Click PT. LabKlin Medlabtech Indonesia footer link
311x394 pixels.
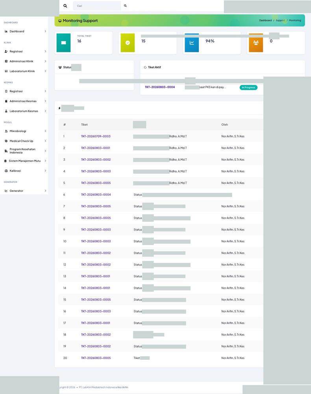point(98,387)
